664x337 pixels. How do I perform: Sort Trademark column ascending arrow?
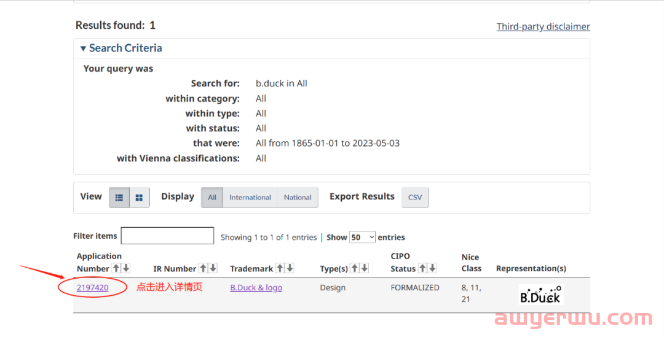pyautogui.click(x=280, y=268)
